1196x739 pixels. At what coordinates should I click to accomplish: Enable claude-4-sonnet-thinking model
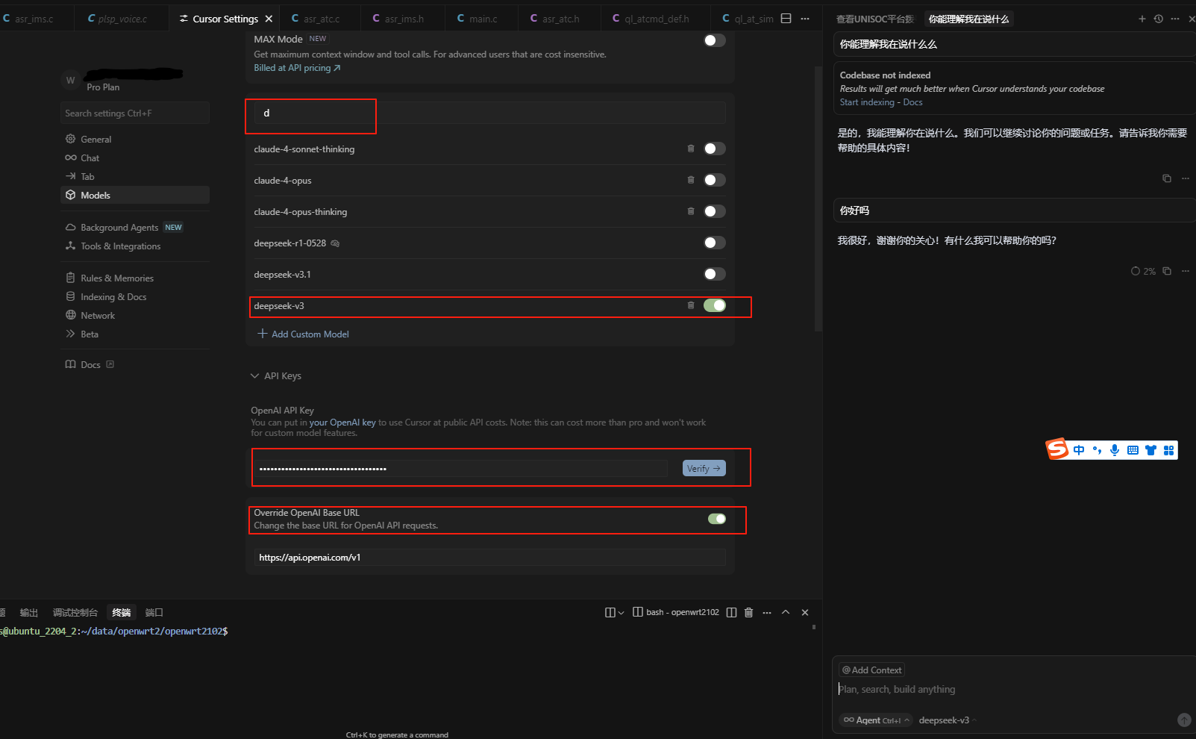pyautogui.click(x=714, y=149)
